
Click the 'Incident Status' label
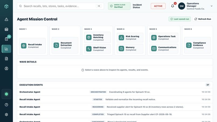(x=137, y=6)
